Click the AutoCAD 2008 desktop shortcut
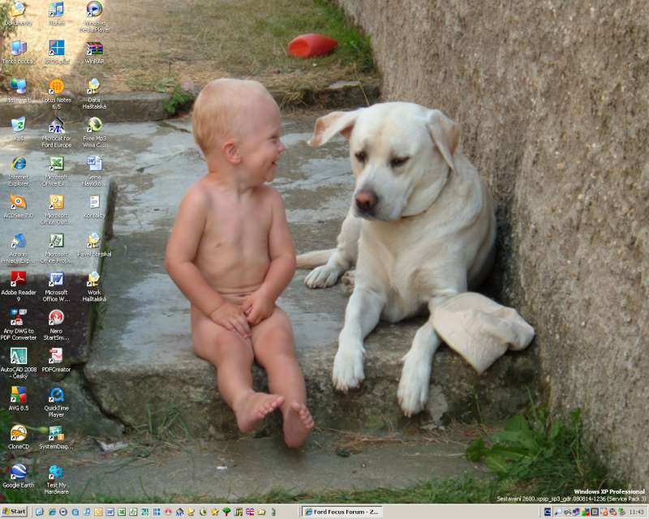The width and height of the screenshot is (649, 519). click(18, 357)
